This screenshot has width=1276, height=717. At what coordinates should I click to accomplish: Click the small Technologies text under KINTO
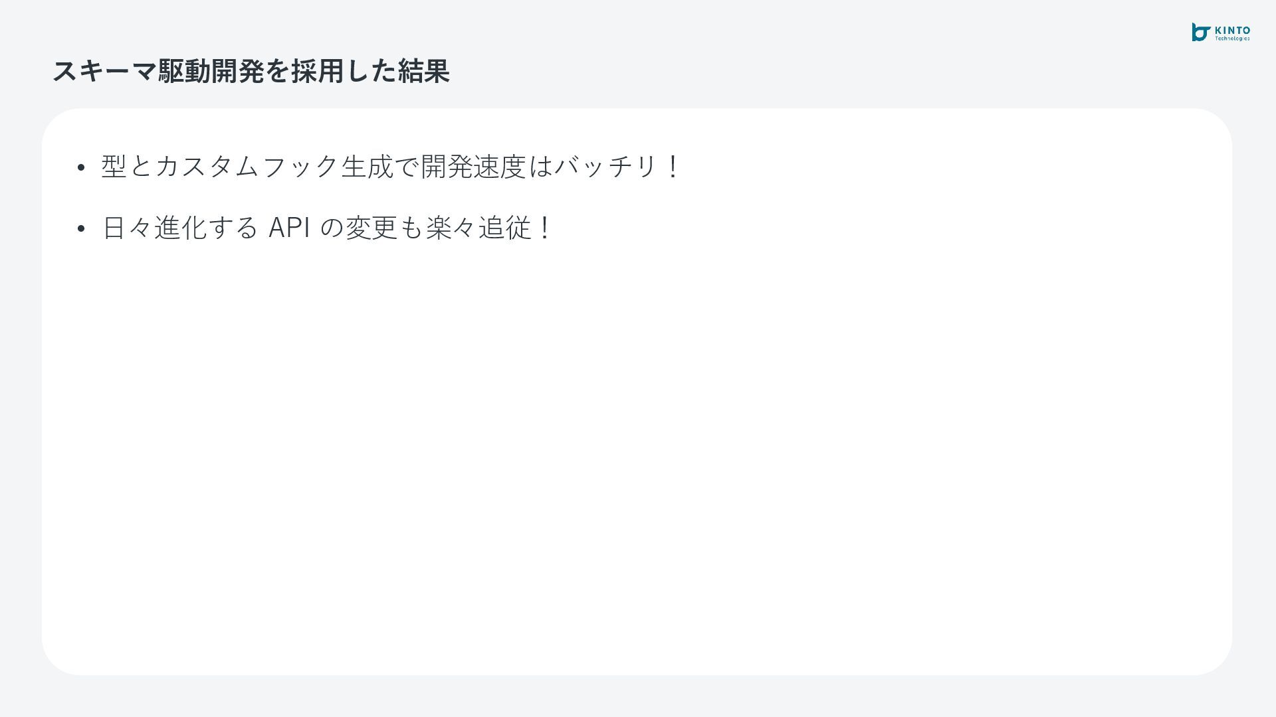(x=1232, y=39)
